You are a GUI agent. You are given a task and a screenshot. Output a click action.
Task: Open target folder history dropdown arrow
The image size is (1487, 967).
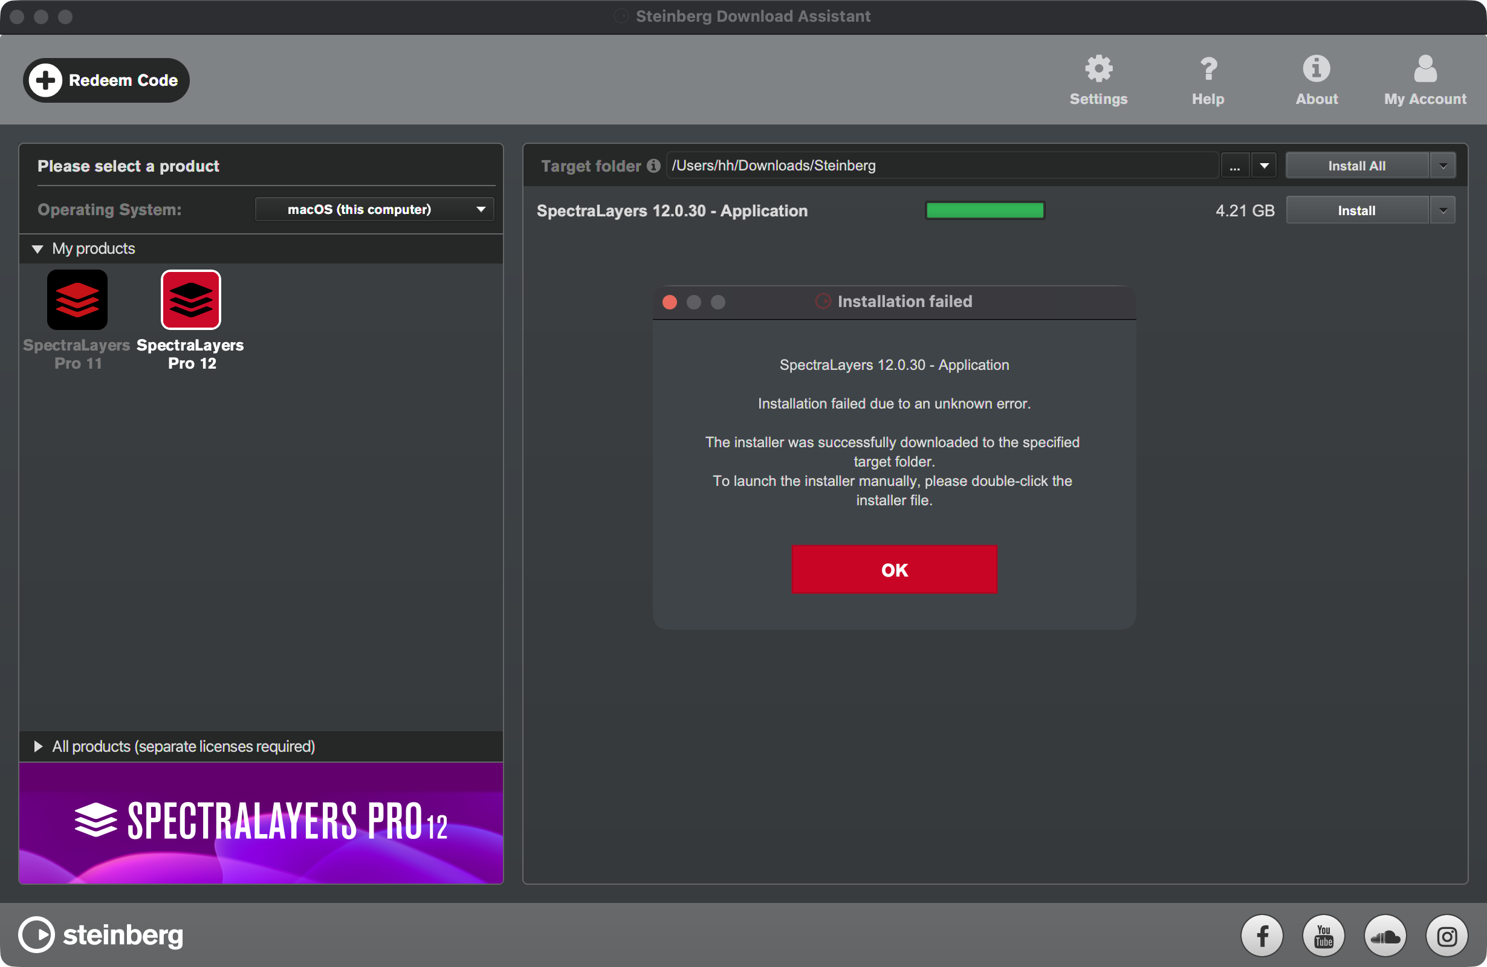click(1264, 166)
